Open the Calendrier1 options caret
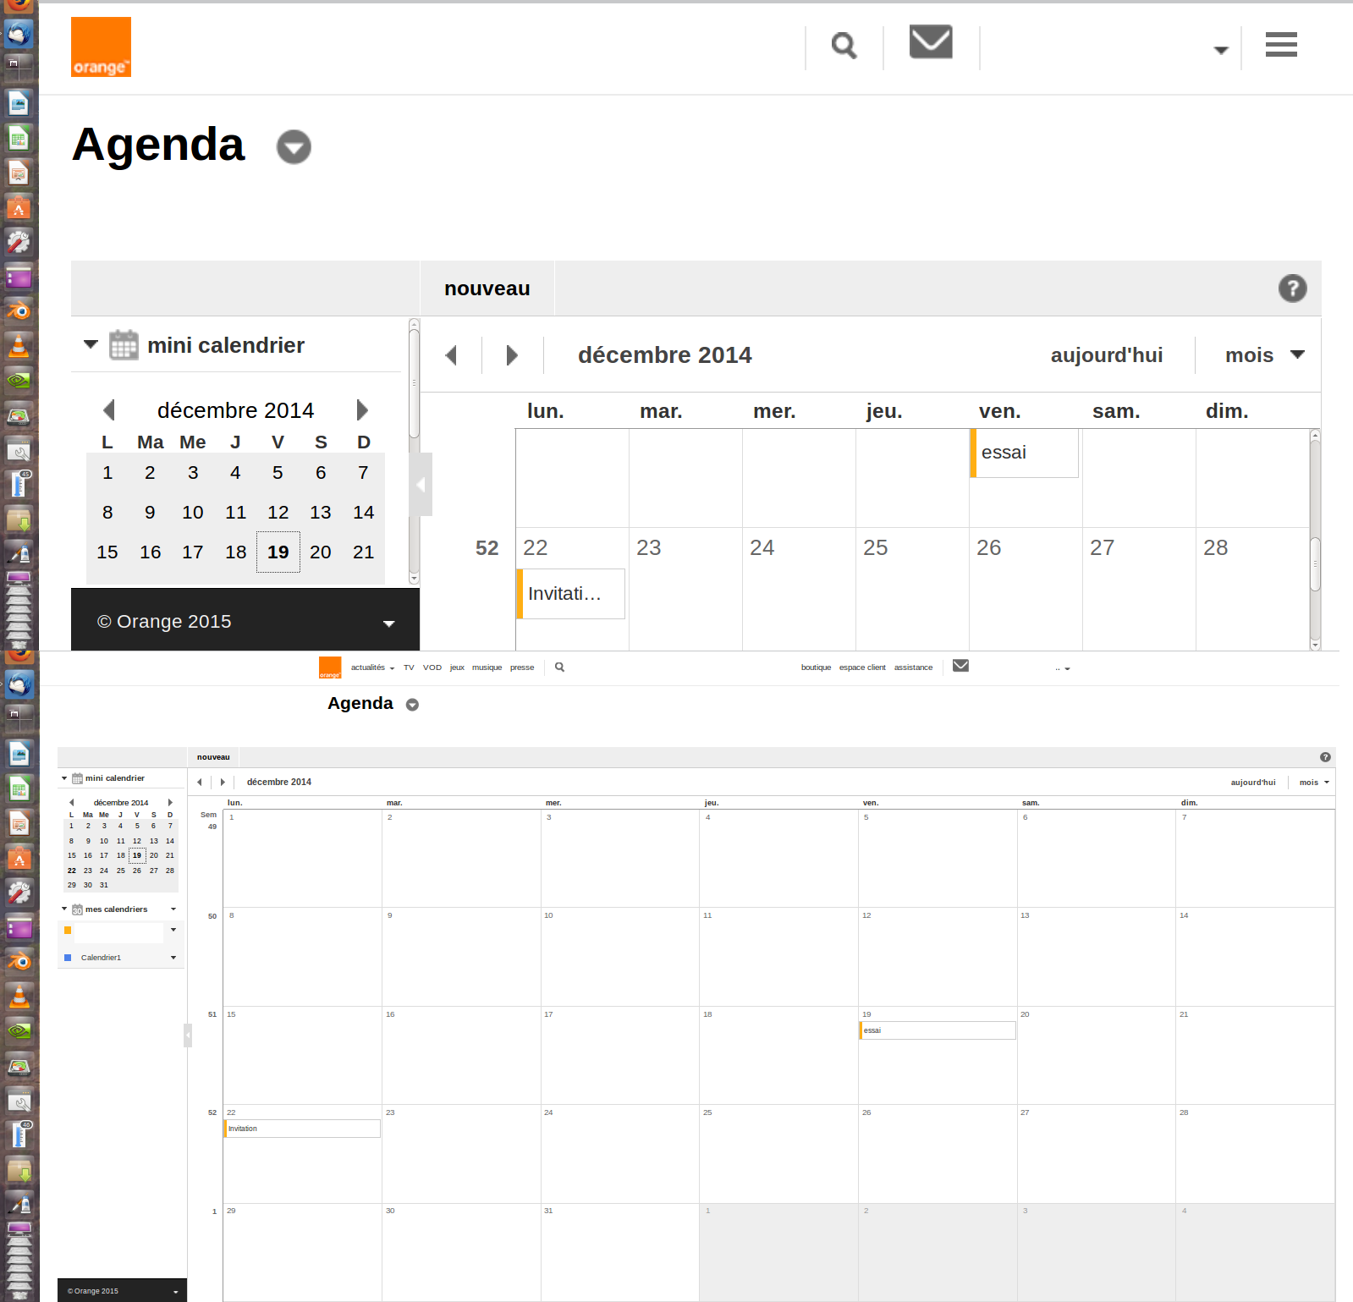This screenshot has height=1302, width=1353. [x=173, y=958]
